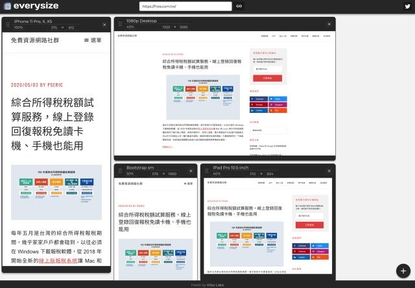This screenshot has height=288, width=415.
Task: Click the GO button
Action: point(239,6)
